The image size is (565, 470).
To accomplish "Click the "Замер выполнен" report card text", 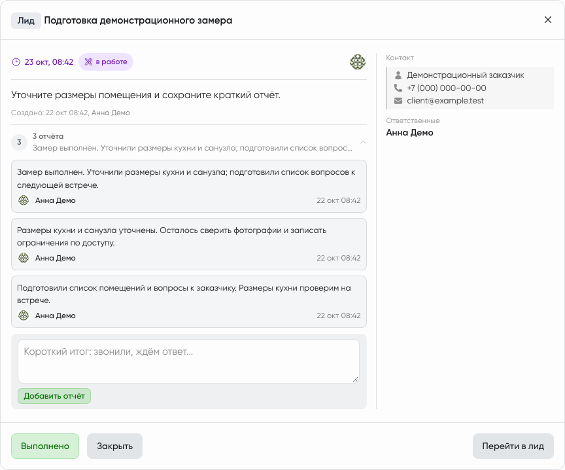I will tap(186, 179).
